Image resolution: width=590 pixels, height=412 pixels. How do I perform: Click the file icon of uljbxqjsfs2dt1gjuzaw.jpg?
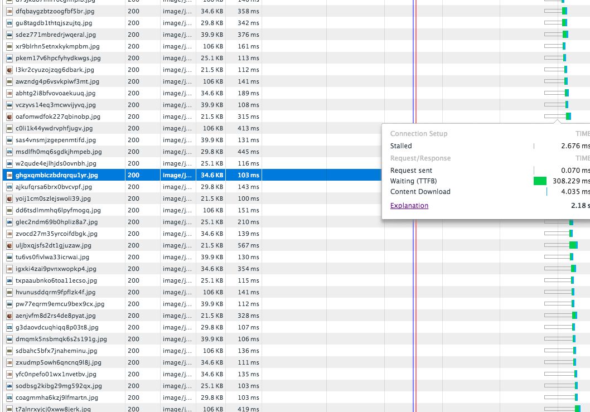9,245
